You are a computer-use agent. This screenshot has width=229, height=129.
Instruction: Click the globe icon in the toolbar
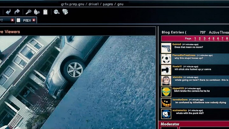point(65,12)
